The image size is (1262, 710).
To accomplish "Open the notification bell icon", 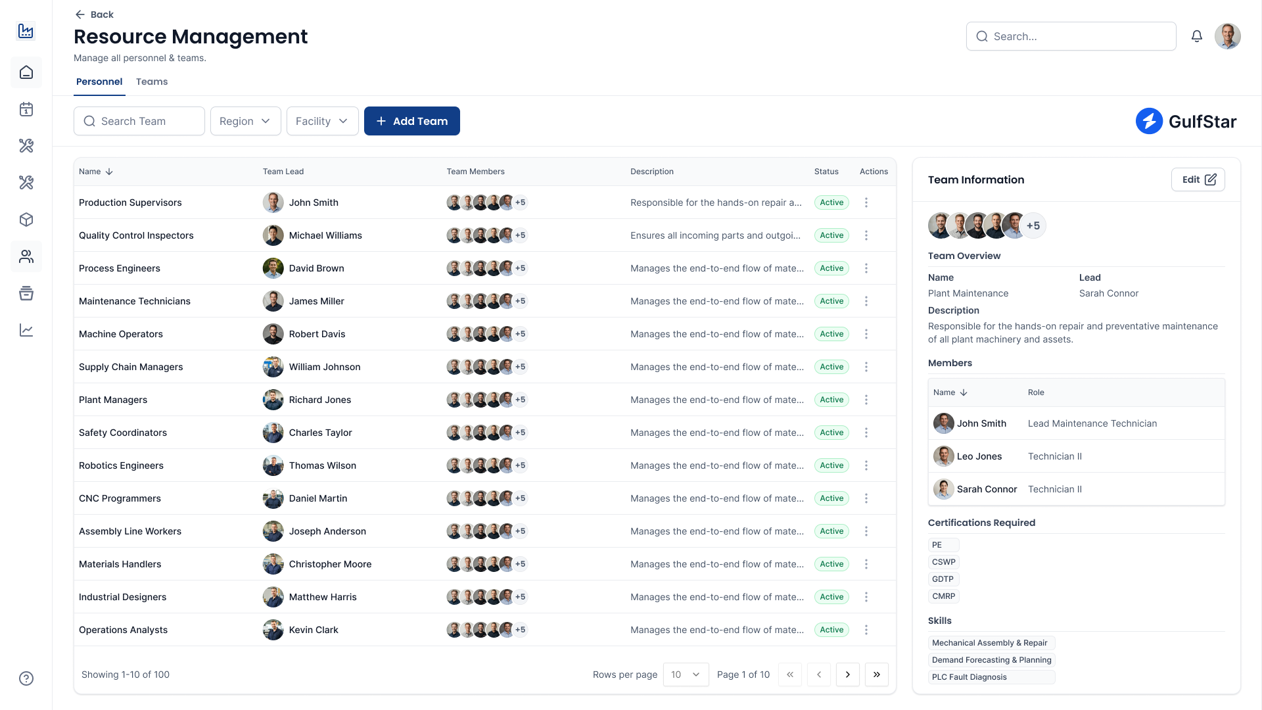I will pos(1196,36).
